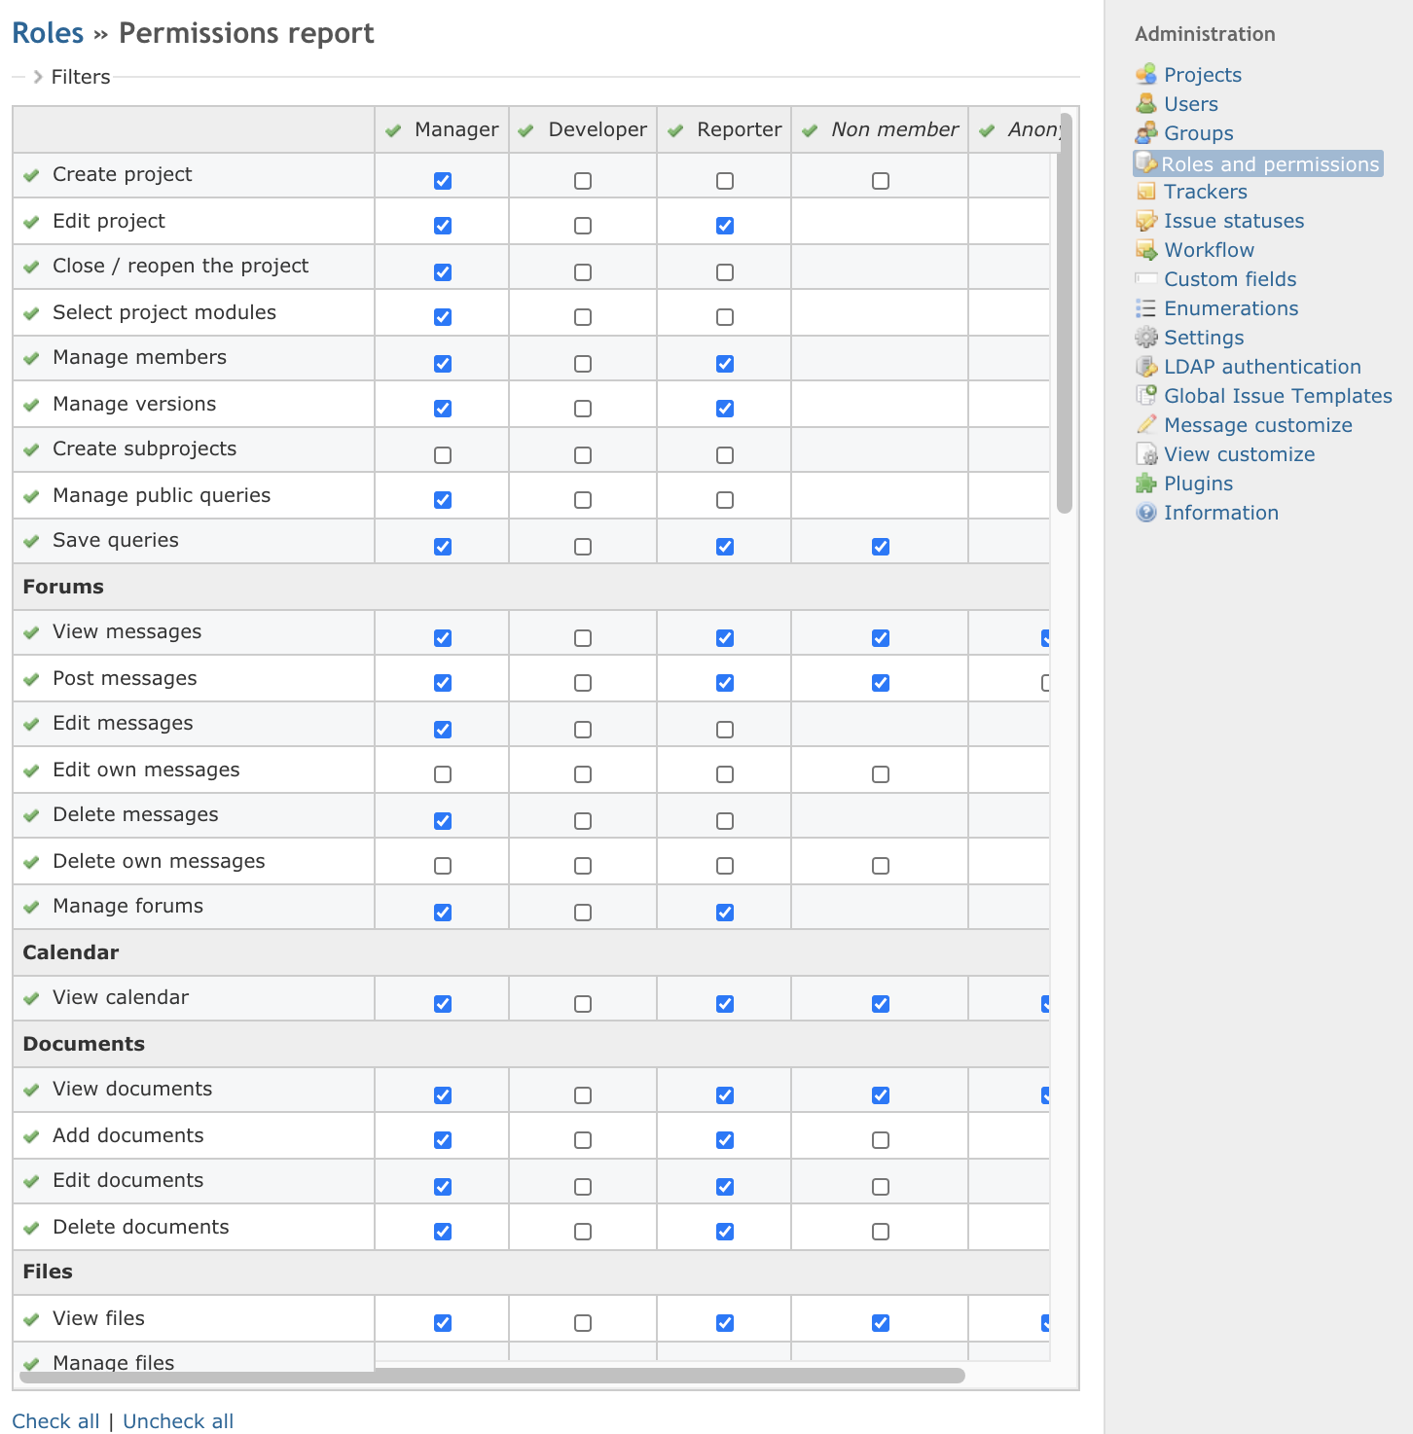Go to Enumerations admin page
Screen dimensions: 1413x1434
1231,308
